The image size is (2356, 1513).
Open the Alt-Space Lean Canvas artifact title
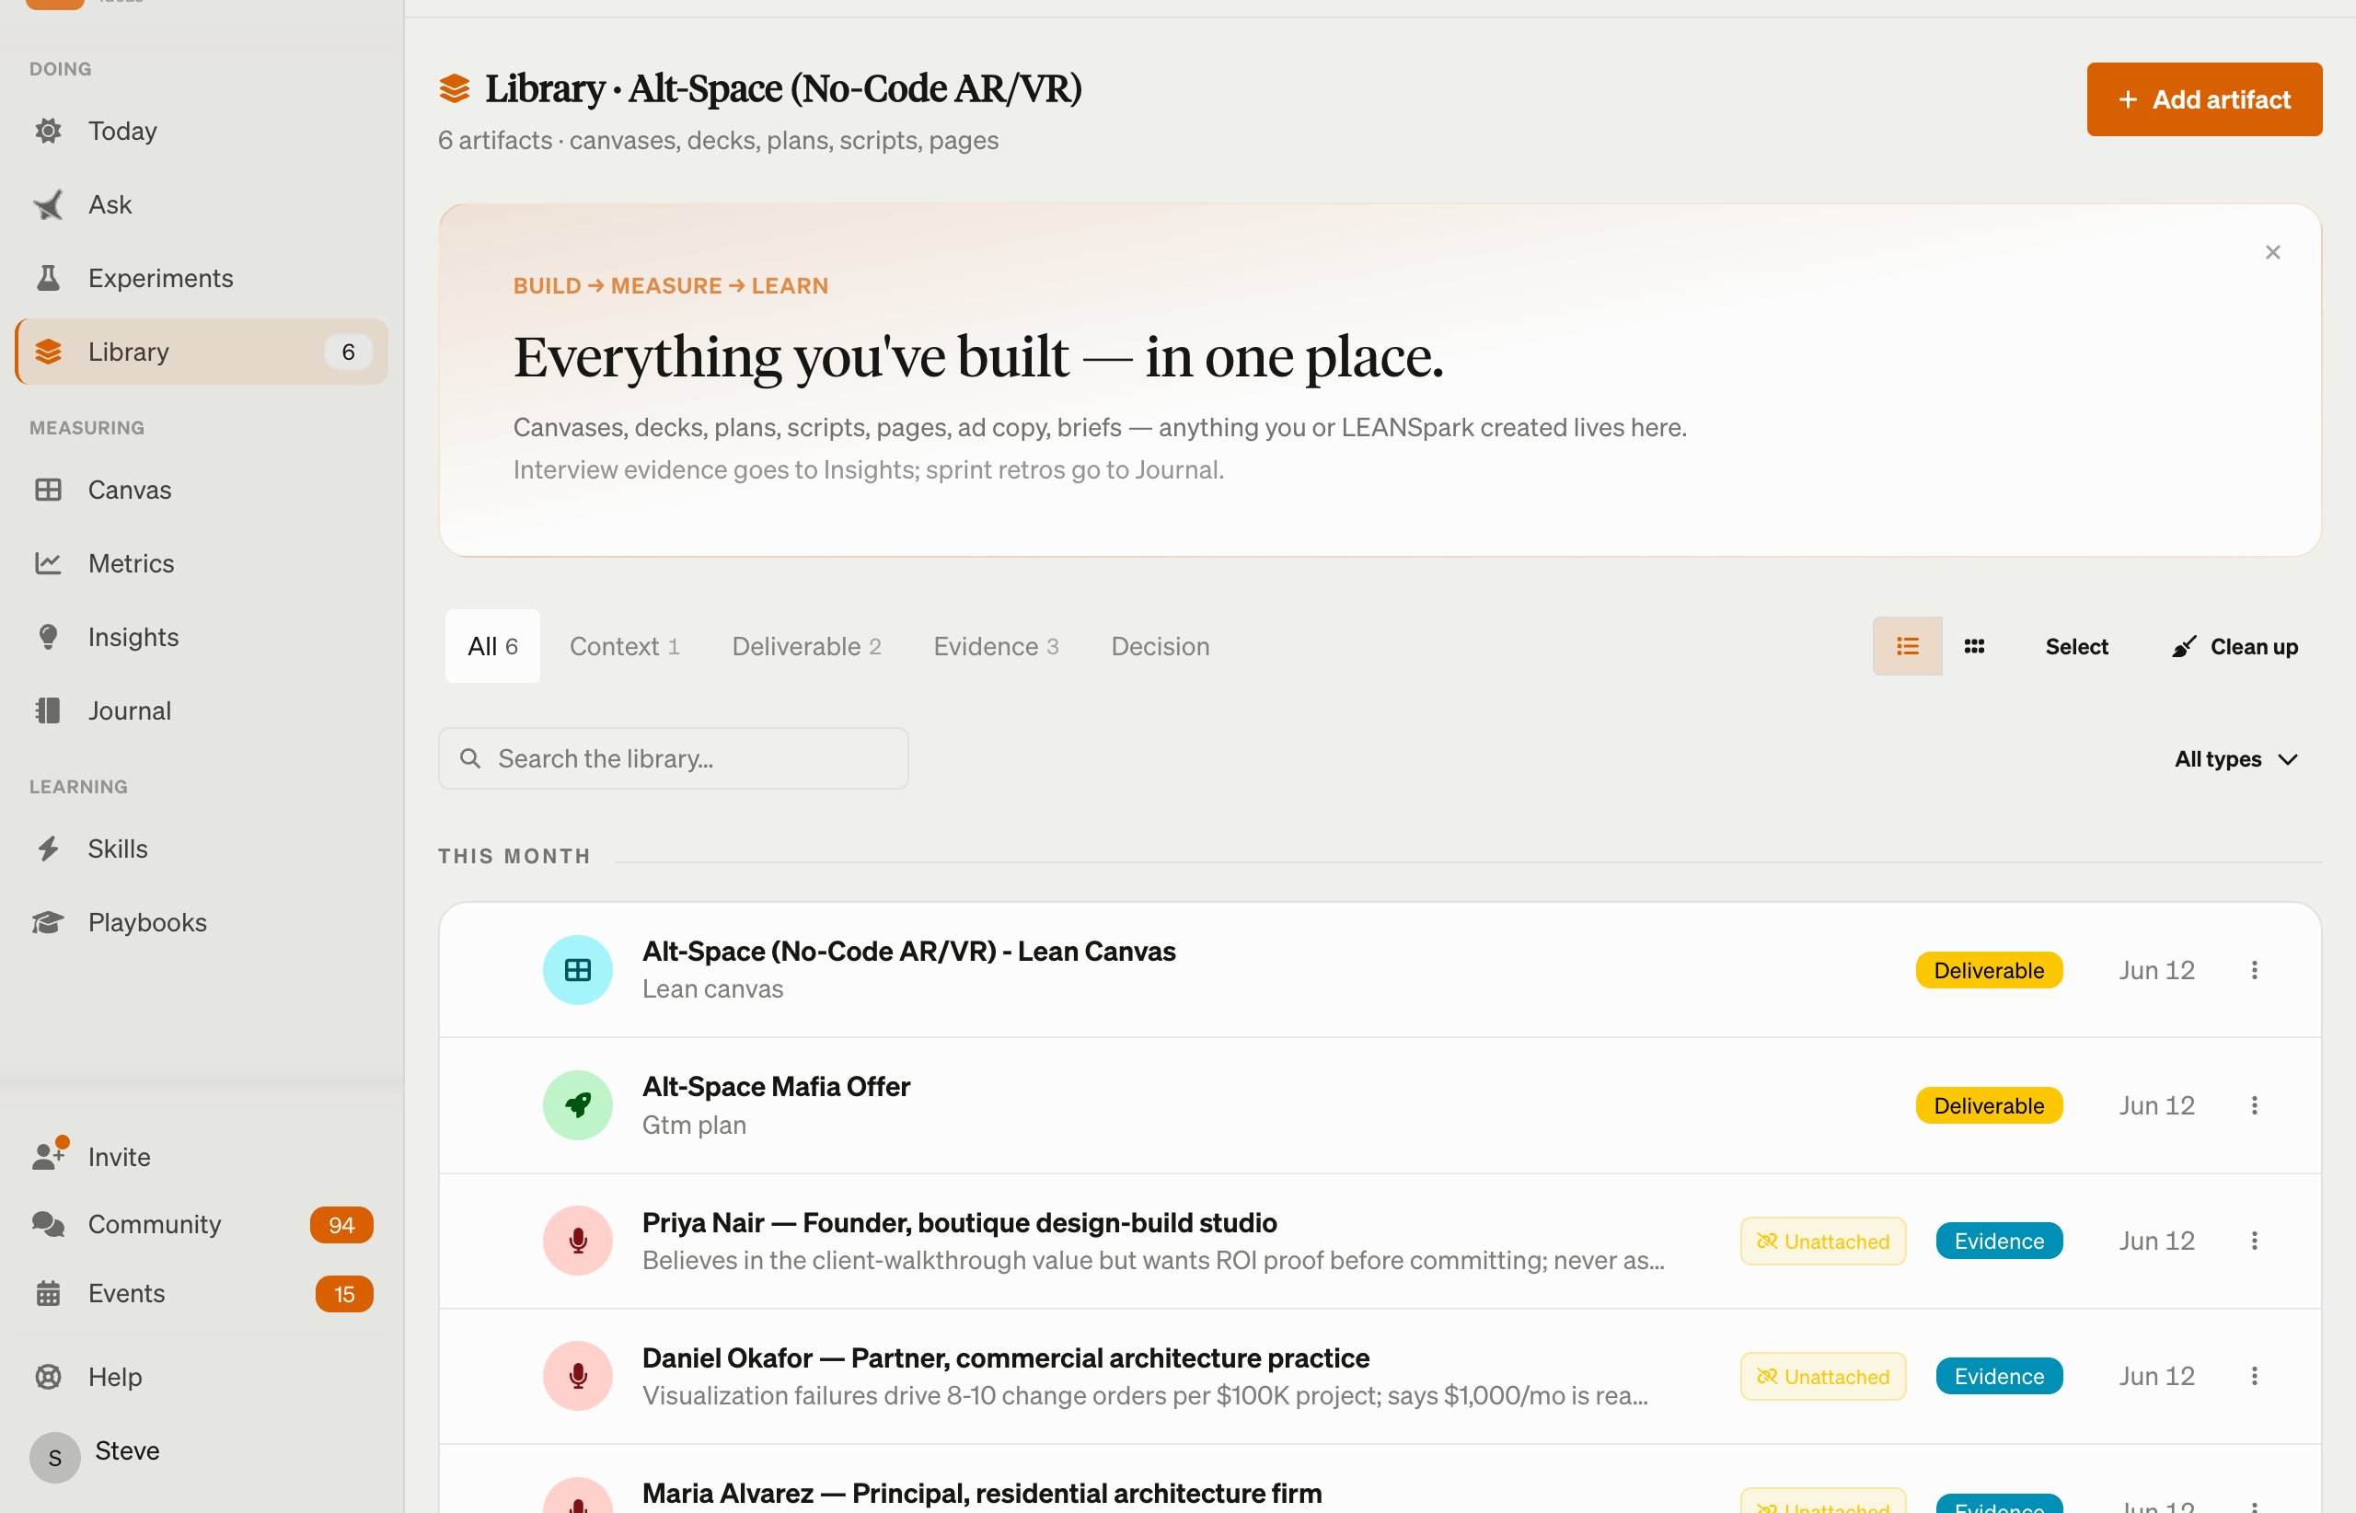tap(908, 951)
